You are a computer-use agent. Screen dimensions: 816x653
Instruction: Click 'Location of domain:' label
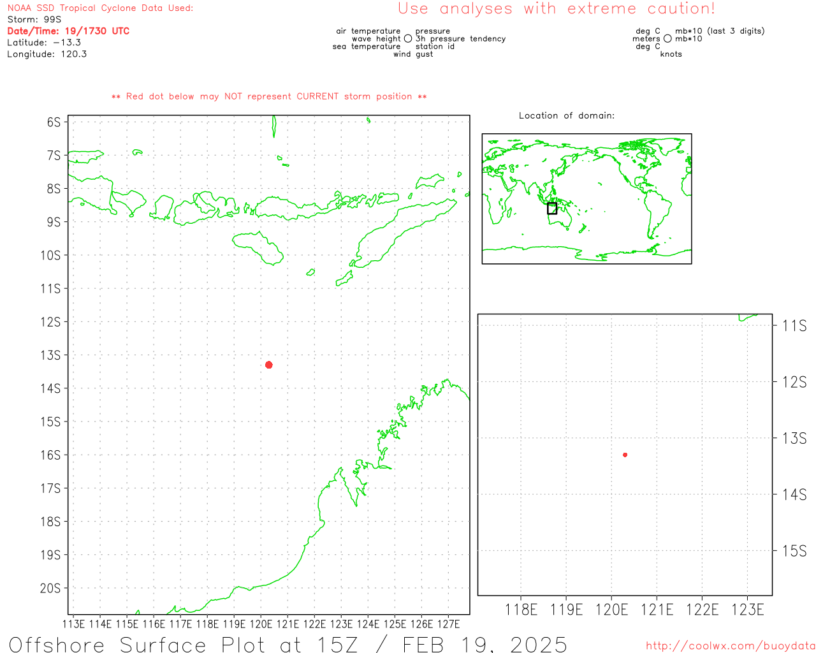point(567,115)
